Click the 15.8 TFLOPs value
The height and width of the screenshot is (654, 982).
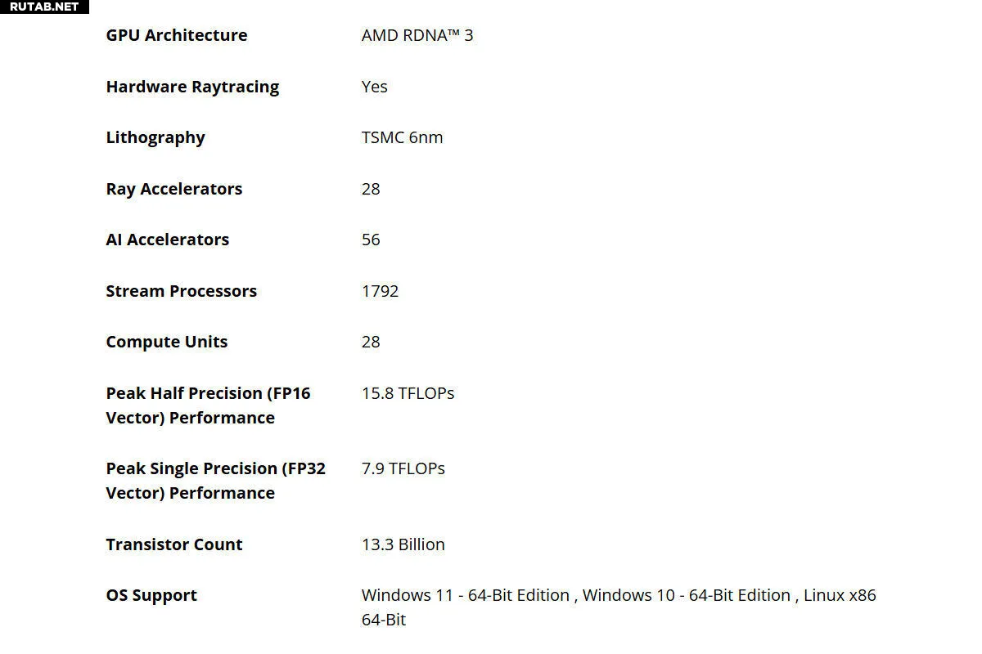tap(408, 393)
